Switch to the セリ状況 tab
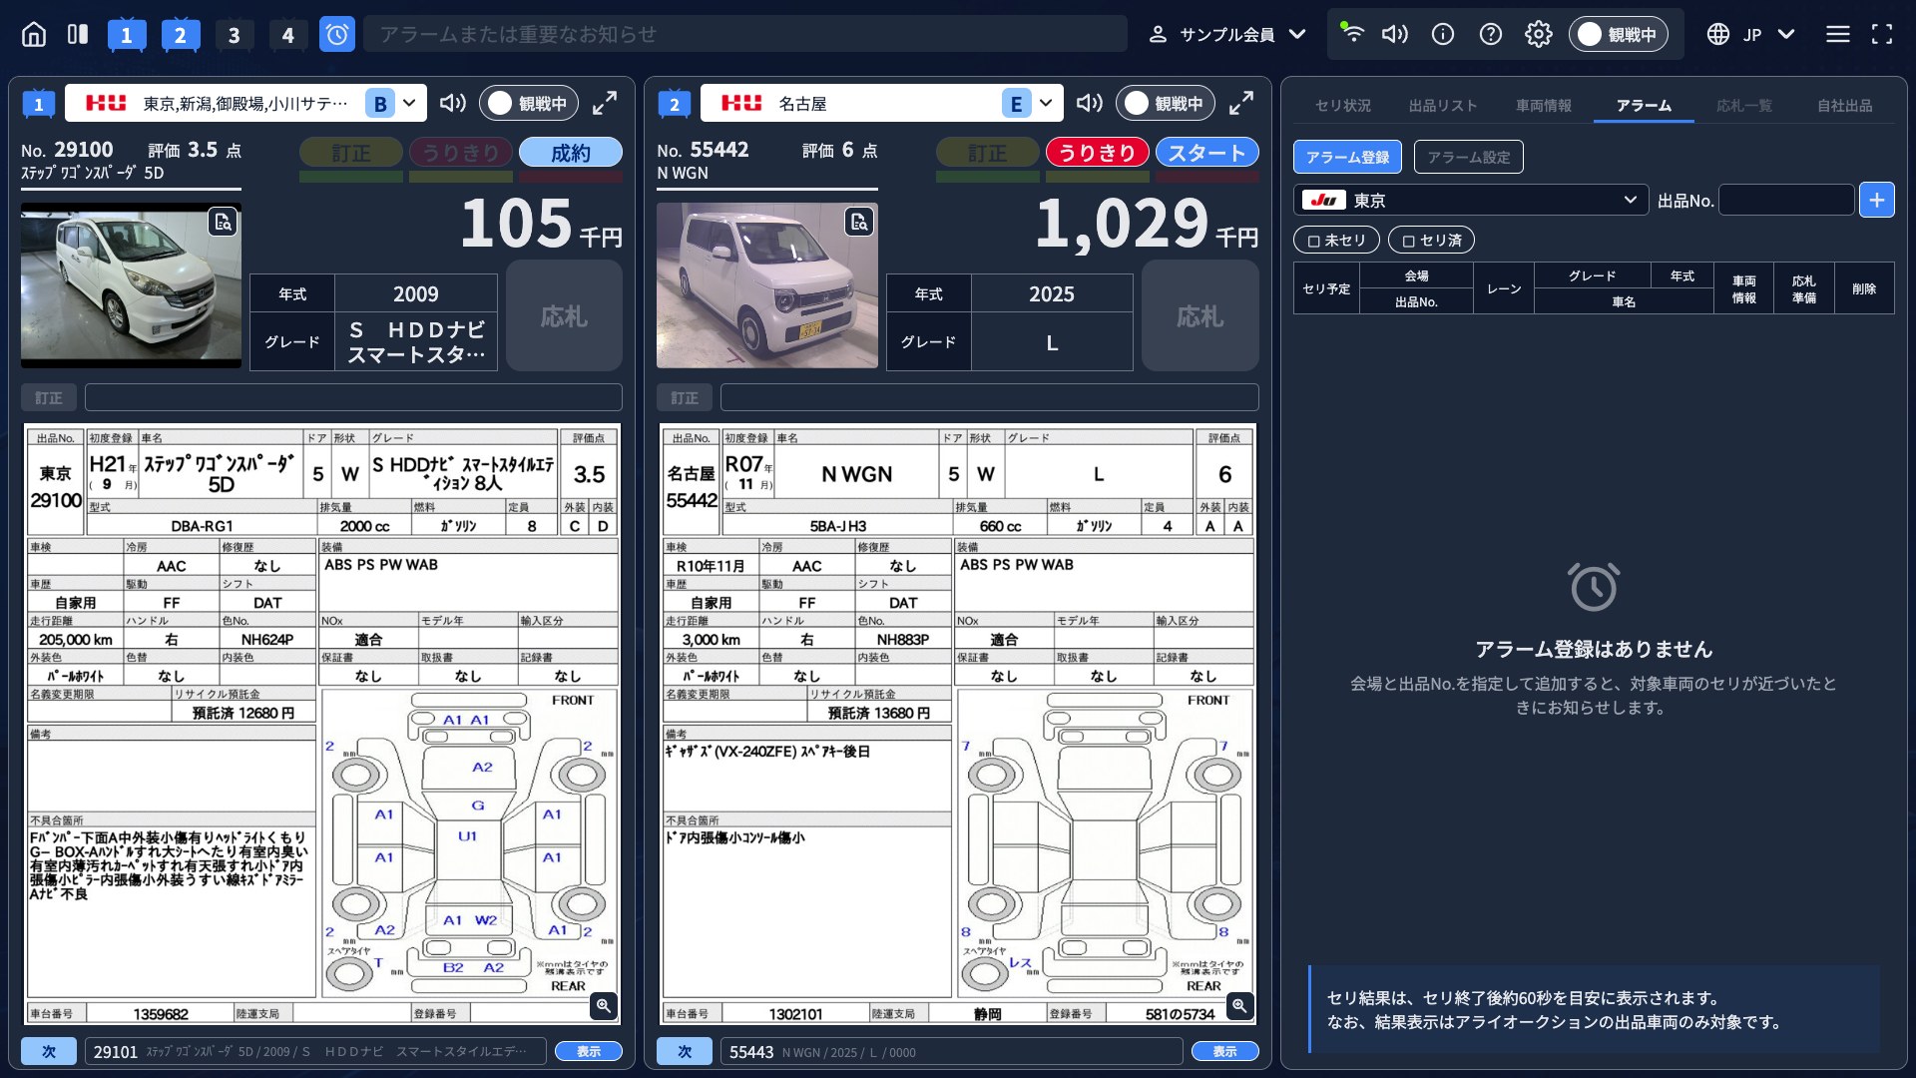The width and height of the screenshot is (1916, 1078). (x=1342, y=105)
